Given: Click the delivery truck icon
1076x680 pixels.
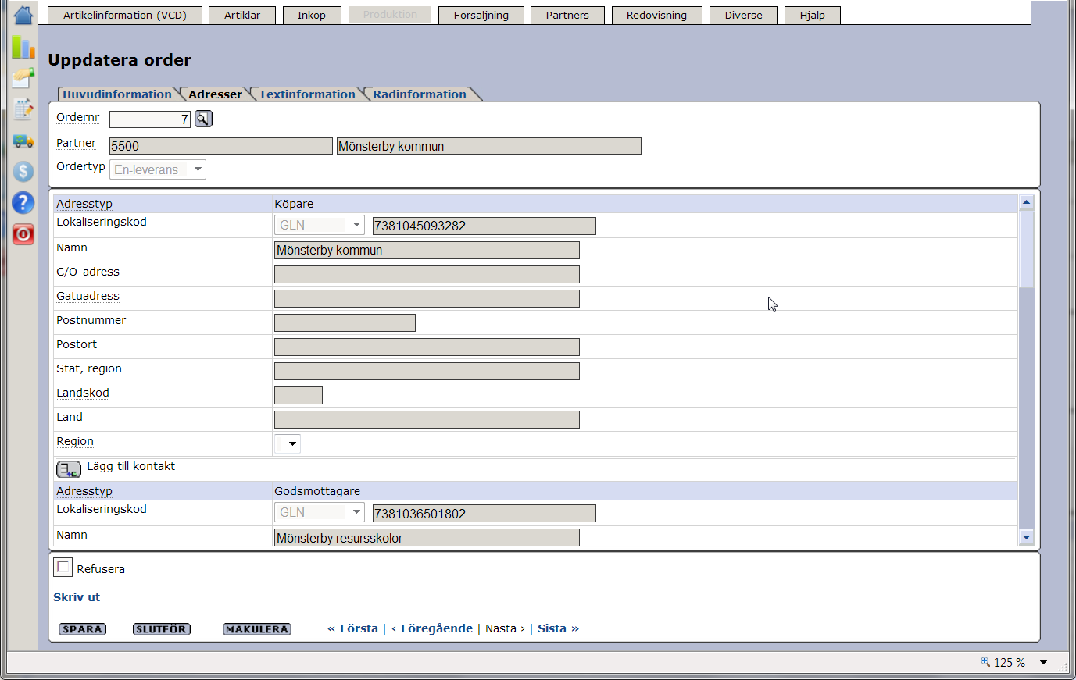Looking at the screenshot, I should 23,141.
